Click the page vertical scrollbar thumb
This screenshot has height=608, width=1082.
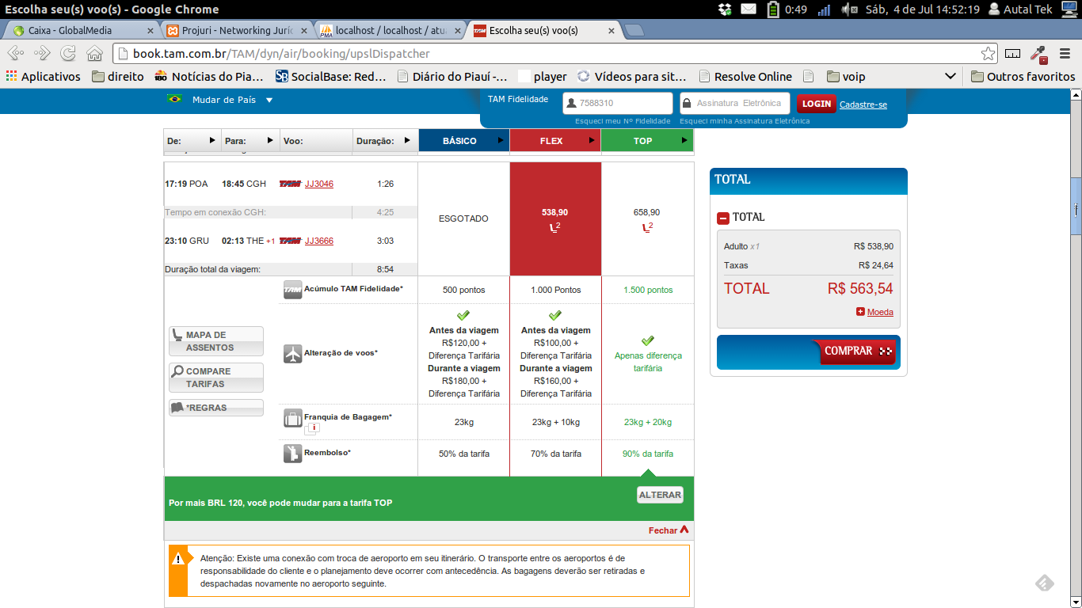pyautogui.click(x=1075, y=207)
